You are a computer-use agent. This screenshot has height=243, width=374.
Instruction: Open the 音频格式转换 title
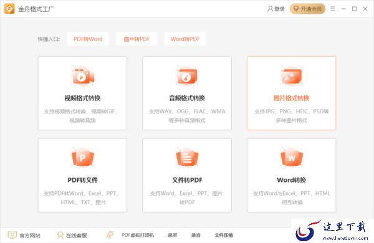(x=187, y=98)
